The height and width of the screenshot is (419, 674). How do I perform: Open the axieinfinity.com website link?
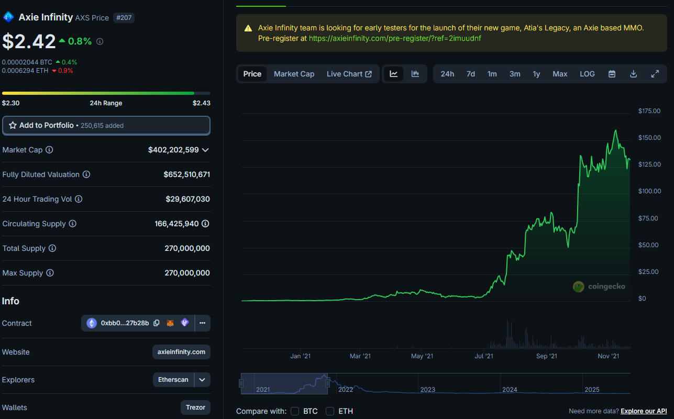coord(181,352)
